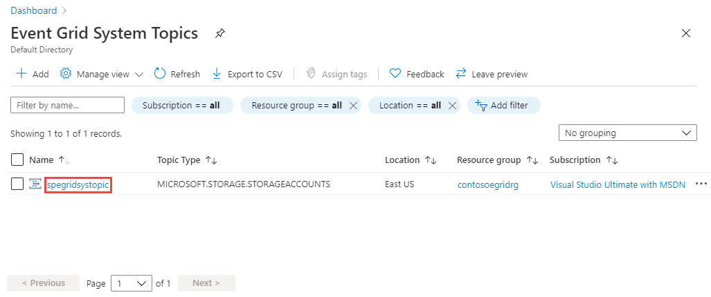711x297 pixels.
Task: Expand the No grouping dropdown
Action: tap(627, 133)
